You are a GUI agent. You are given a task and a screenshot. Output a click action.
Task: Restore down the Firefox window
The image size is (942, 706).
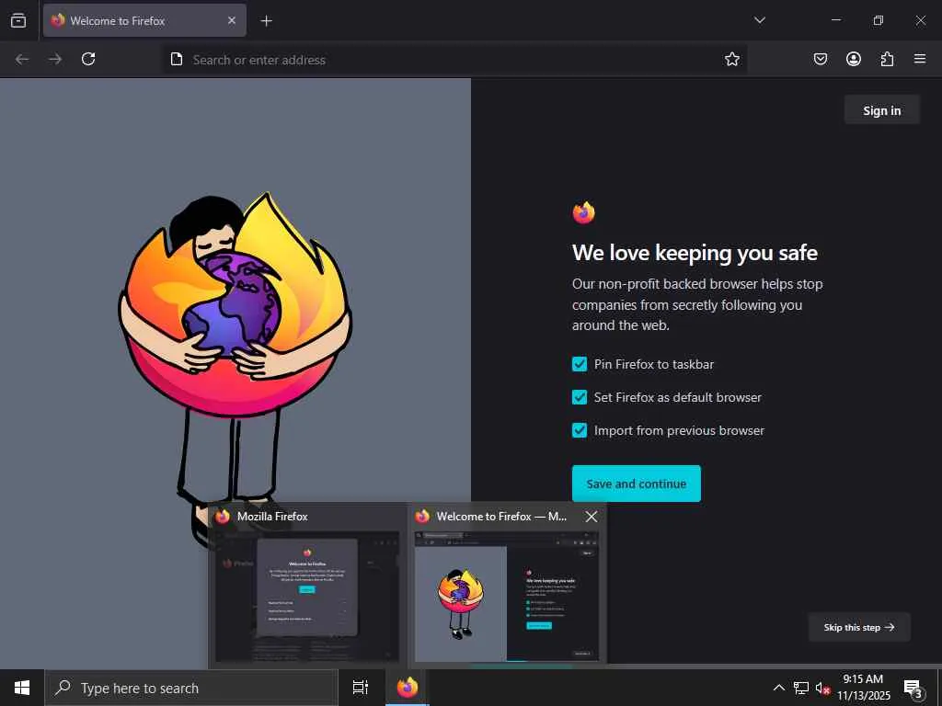(x=878, y=20)
